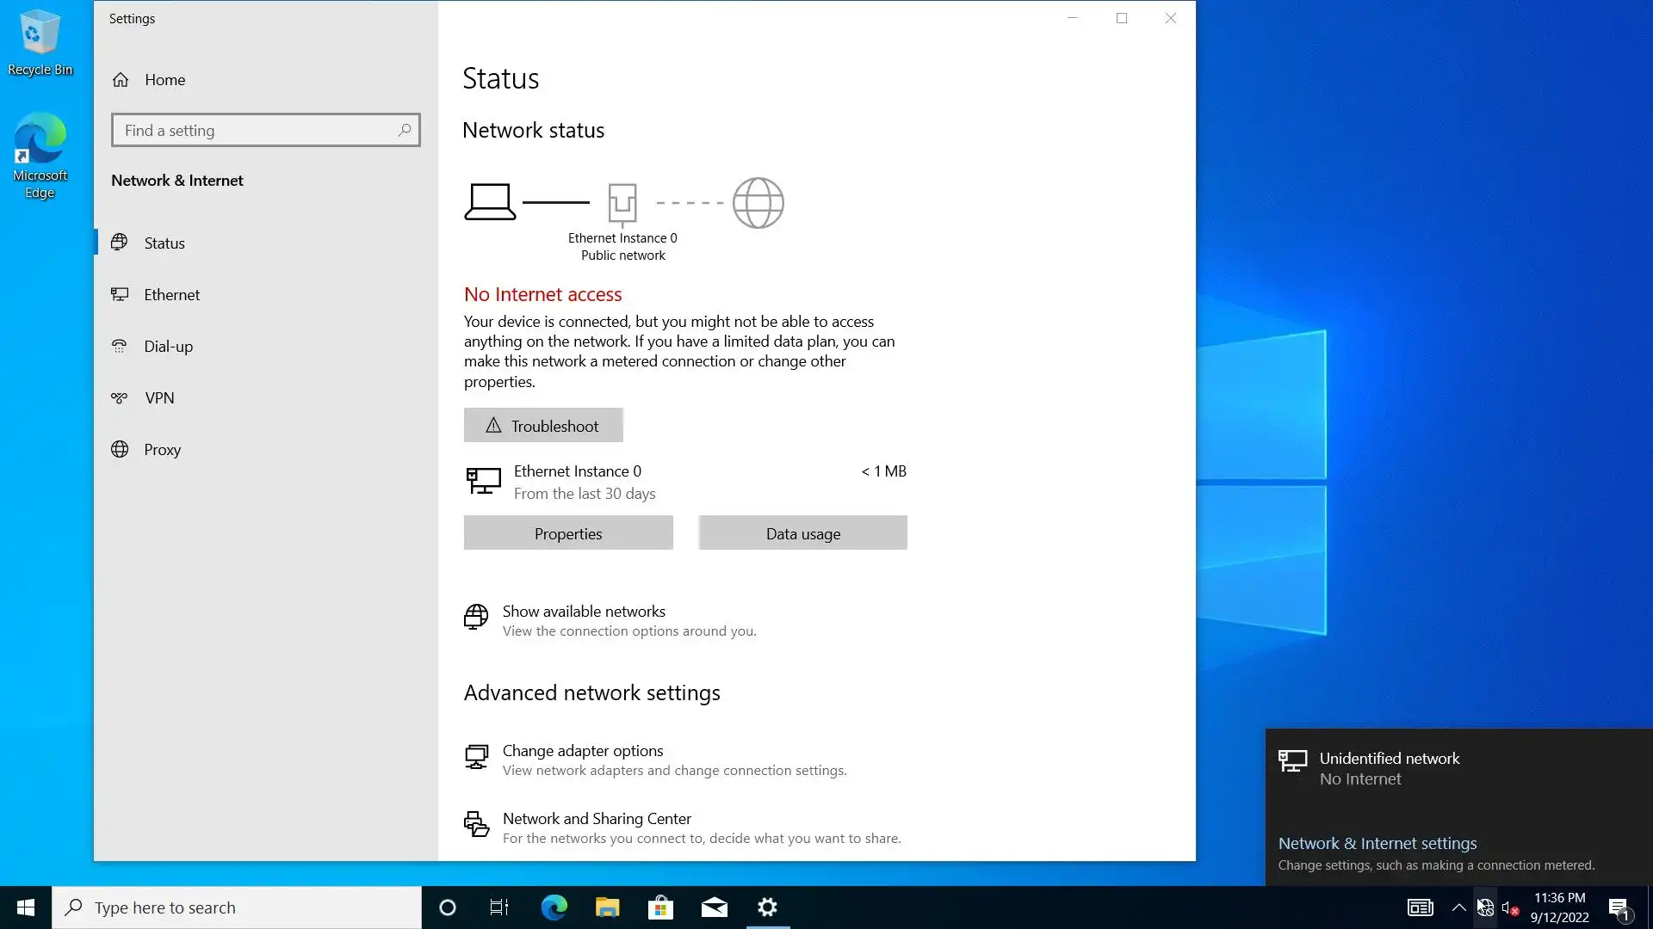
Task: Click Network & Internet settings flyout link
Action: click(x=1377, y=844)
